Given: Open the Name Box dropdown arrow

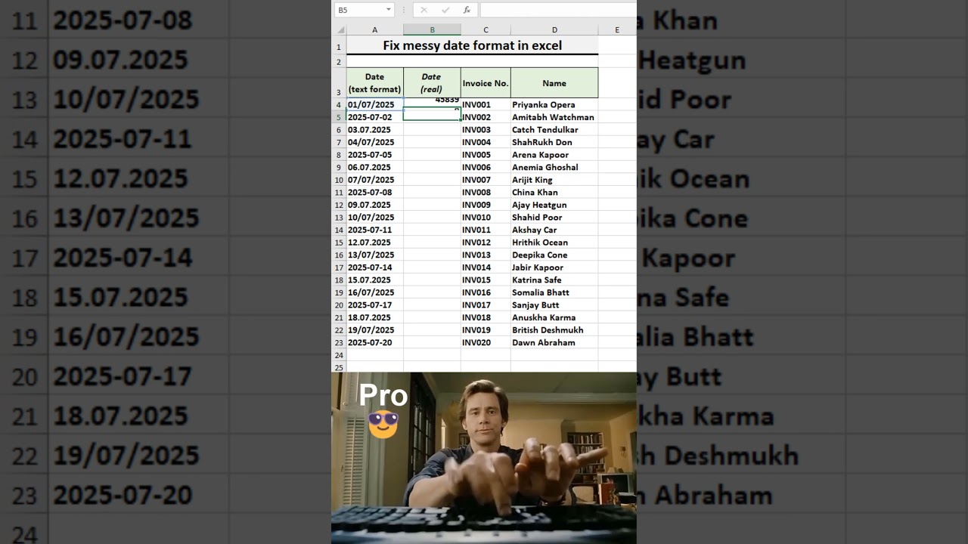Looking at the screenshot, I should pyautogui.click(x=389, y=10).
